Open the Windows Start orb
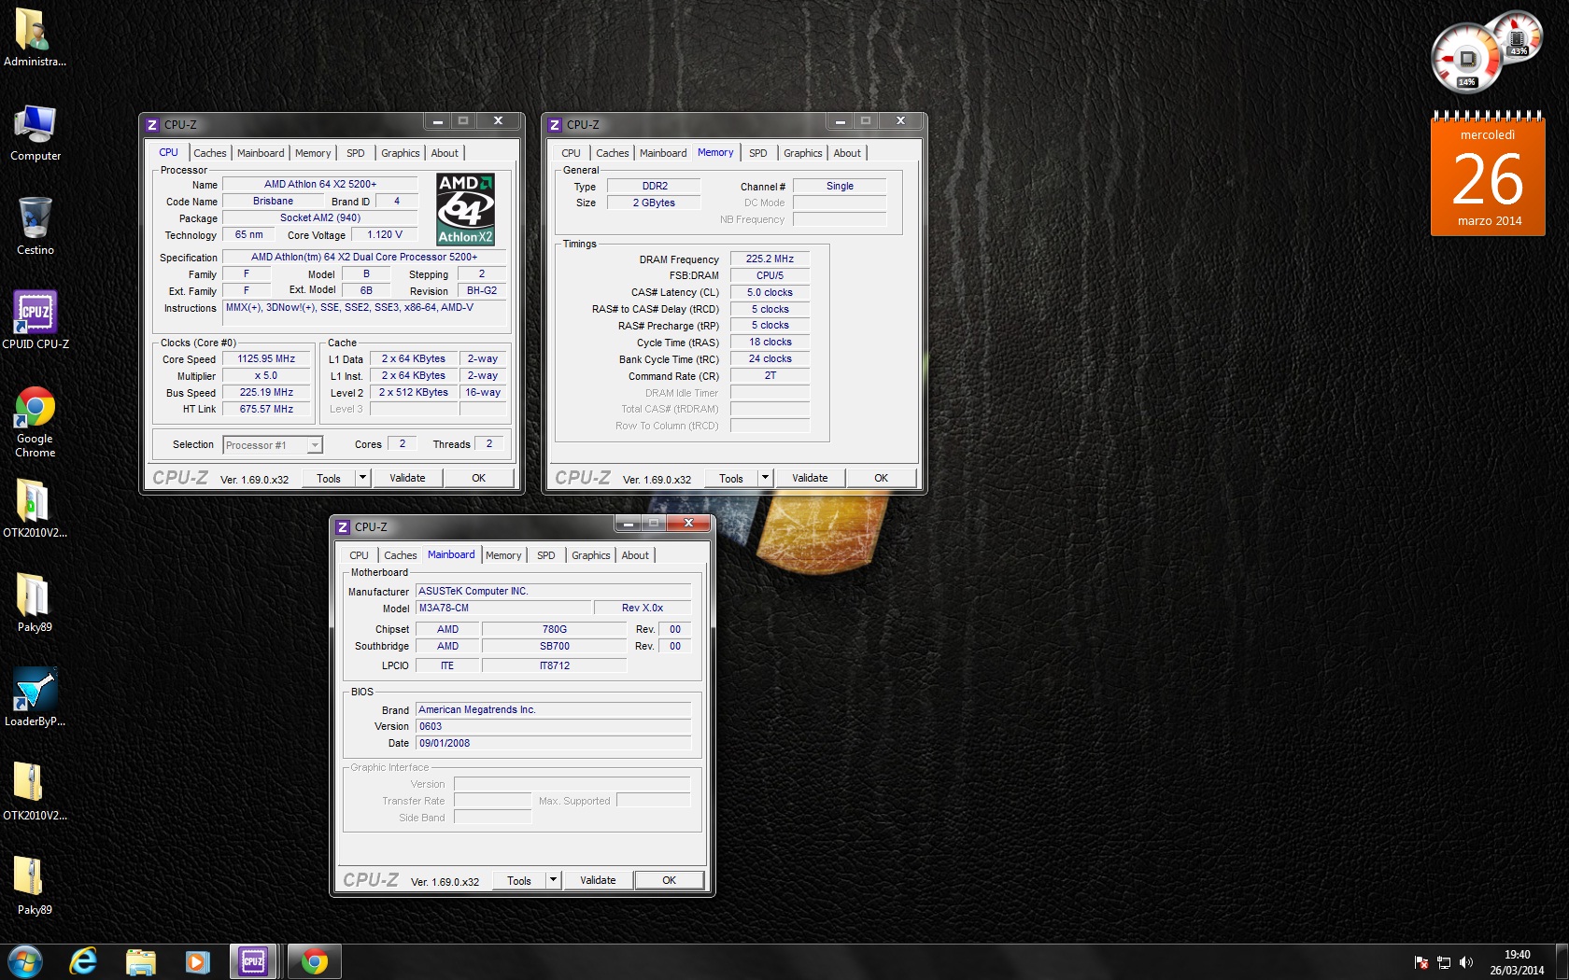Viewport: 1569px width, 980px height. click(x=24, y=961)
